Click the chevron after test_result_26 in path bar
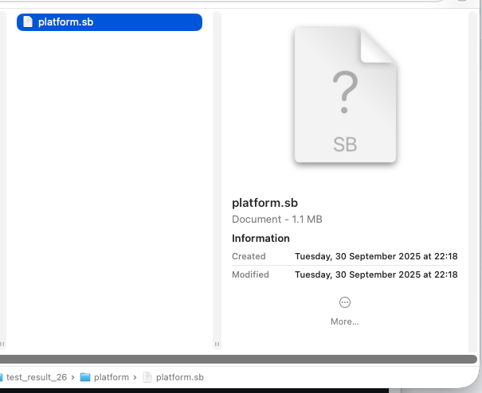The width and height of the screenshot is (482, 393). coord(73,377)
